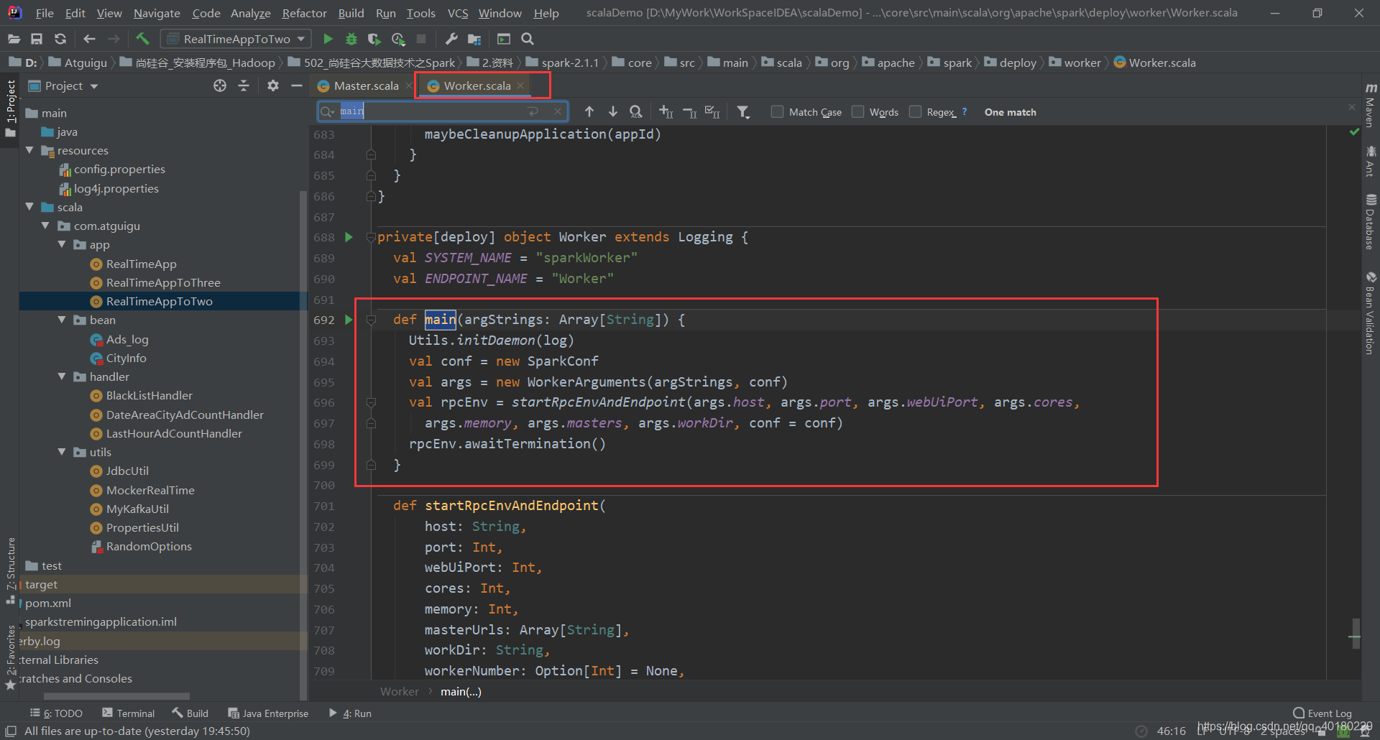Toggle Words checkbox
This screenshot has height=740, width=1380.
click(x=857, y=111)
